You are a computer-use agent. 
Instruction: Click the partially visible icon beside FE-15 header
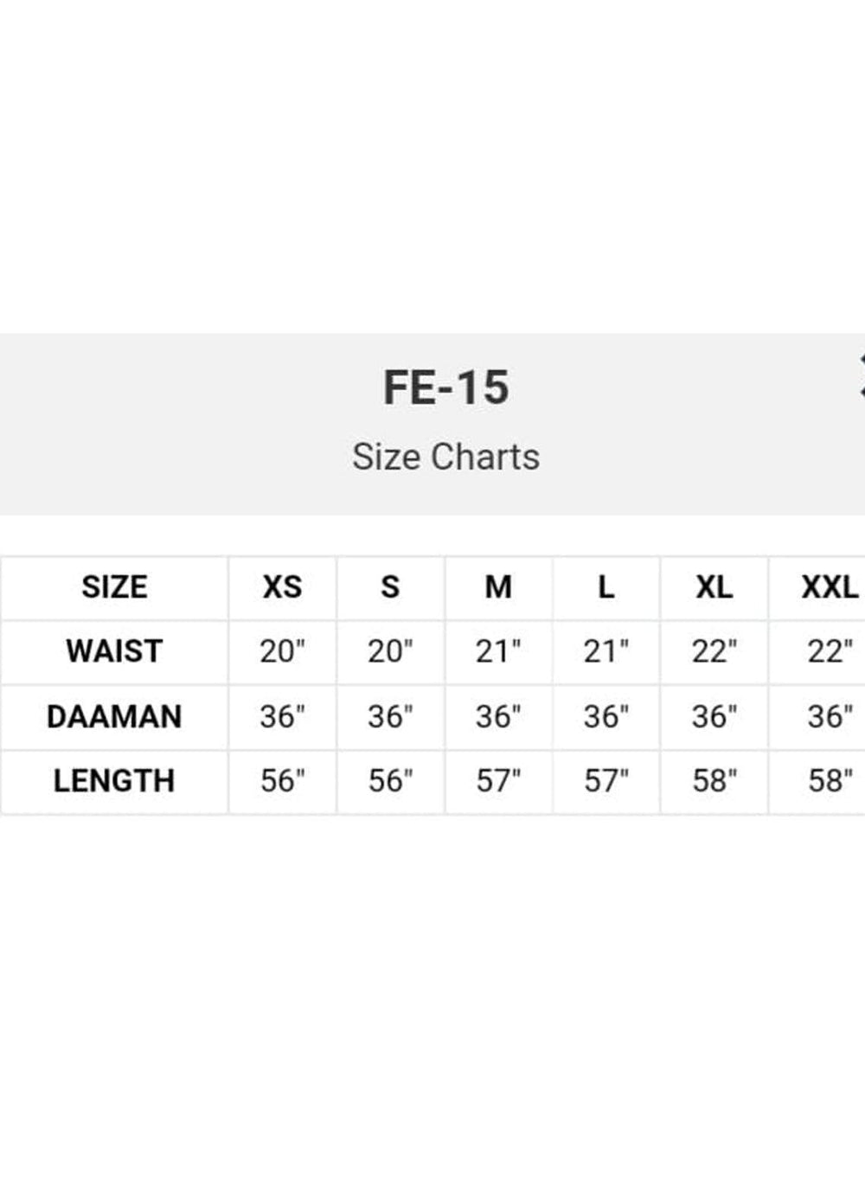(x=861, y=376)
